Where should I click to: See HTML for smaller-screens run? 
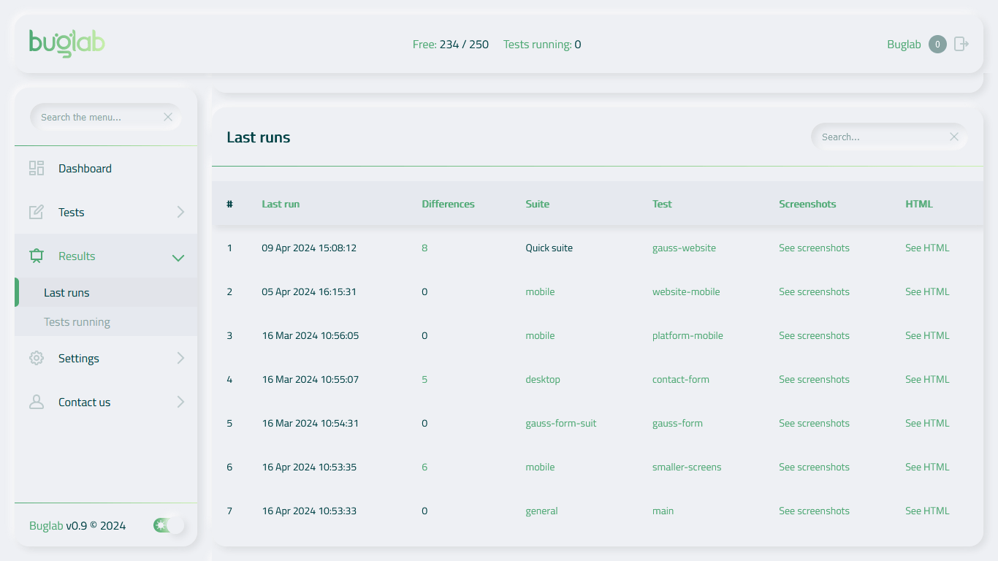click(x=927, y=467)
